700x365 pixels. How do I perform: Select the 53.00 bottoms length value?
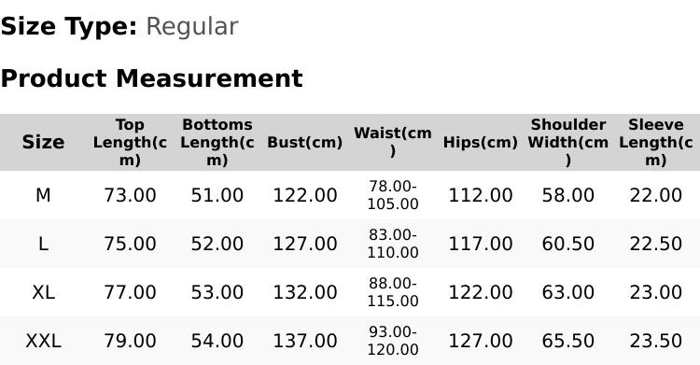click(x=217, y=292)
